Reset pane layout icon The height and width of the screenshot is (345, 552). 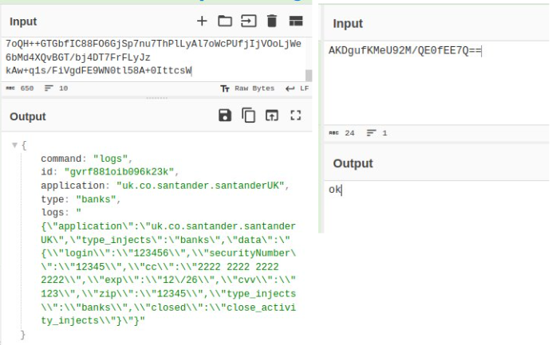tap(296, 21)
